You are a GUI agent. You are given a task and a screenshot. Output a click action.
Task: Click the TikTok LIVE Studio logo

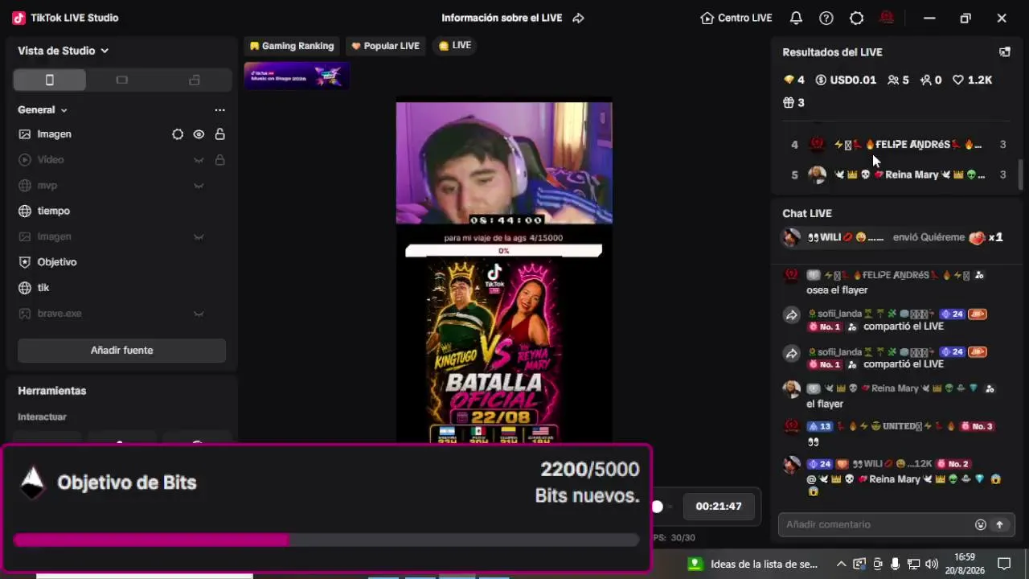tap(19, 18)
